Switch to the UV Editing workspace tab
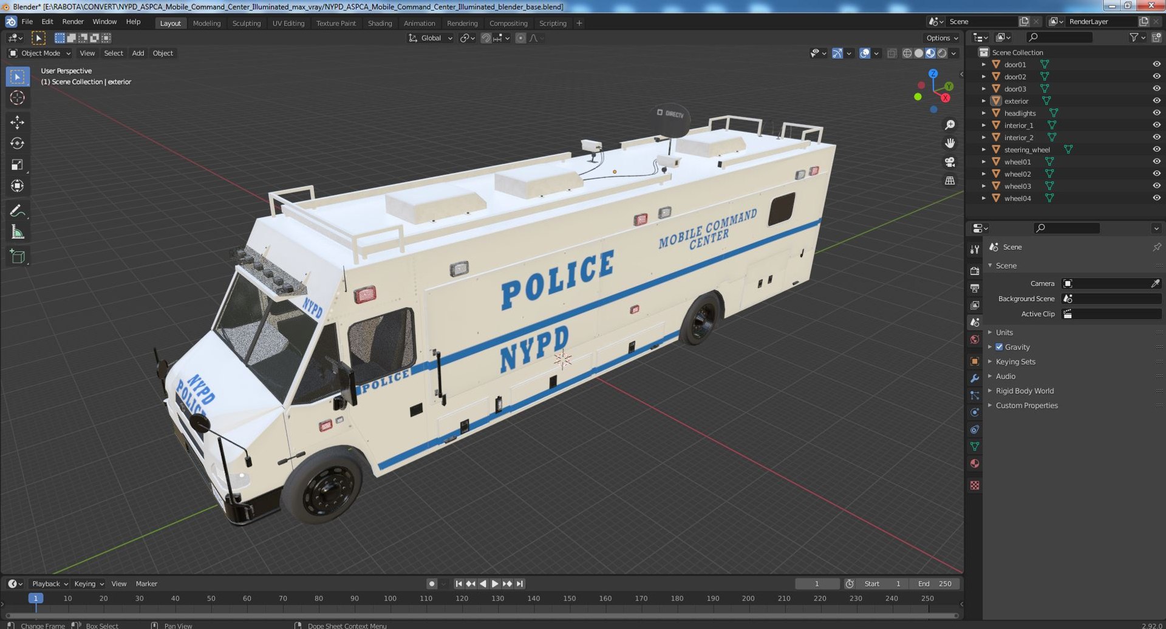 [288, 23]
